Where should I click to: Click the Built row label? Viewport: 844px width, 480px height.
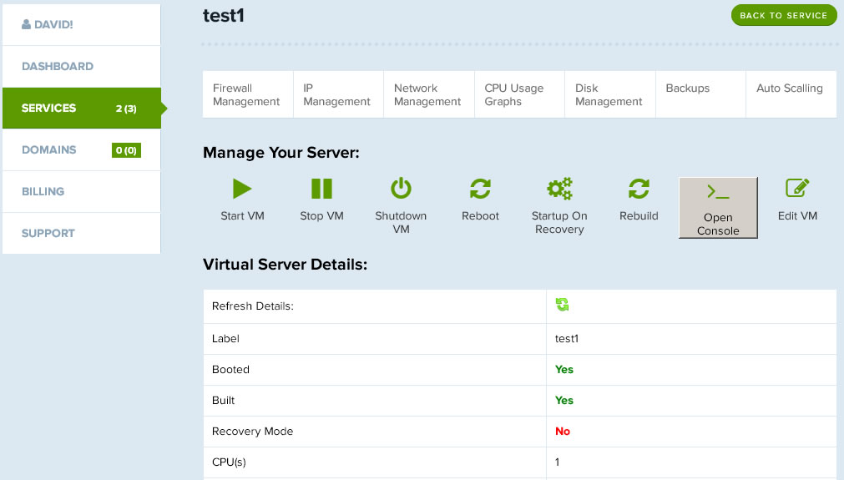224,401
